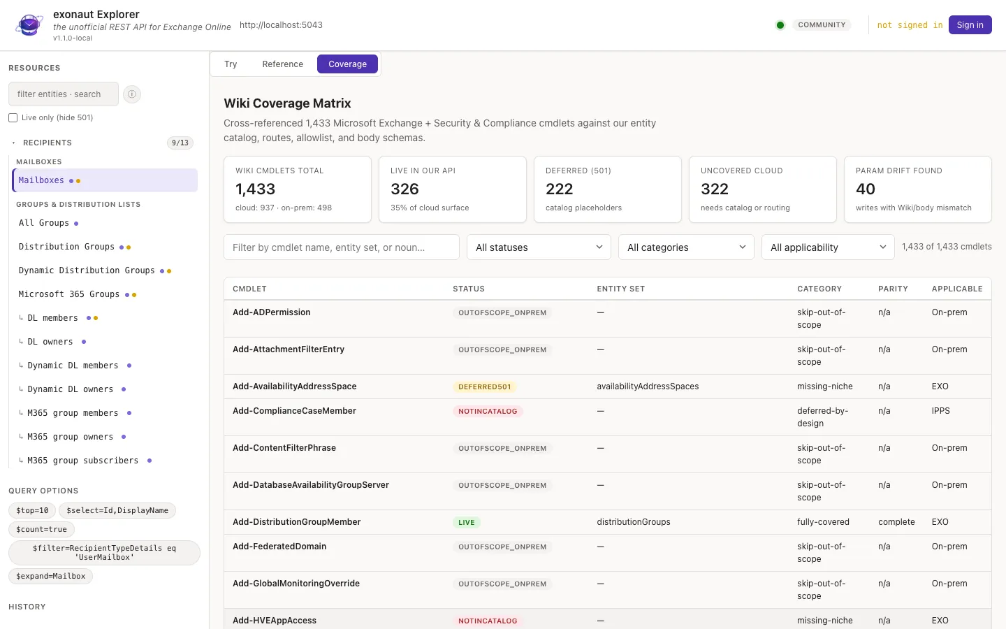Click the WIKI CMDLETS TOTAL card

pos(298,189)
